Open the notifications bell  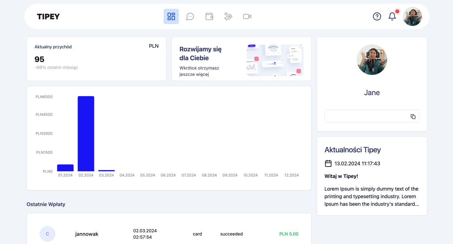pyautogui.click(x=392, y=16)
